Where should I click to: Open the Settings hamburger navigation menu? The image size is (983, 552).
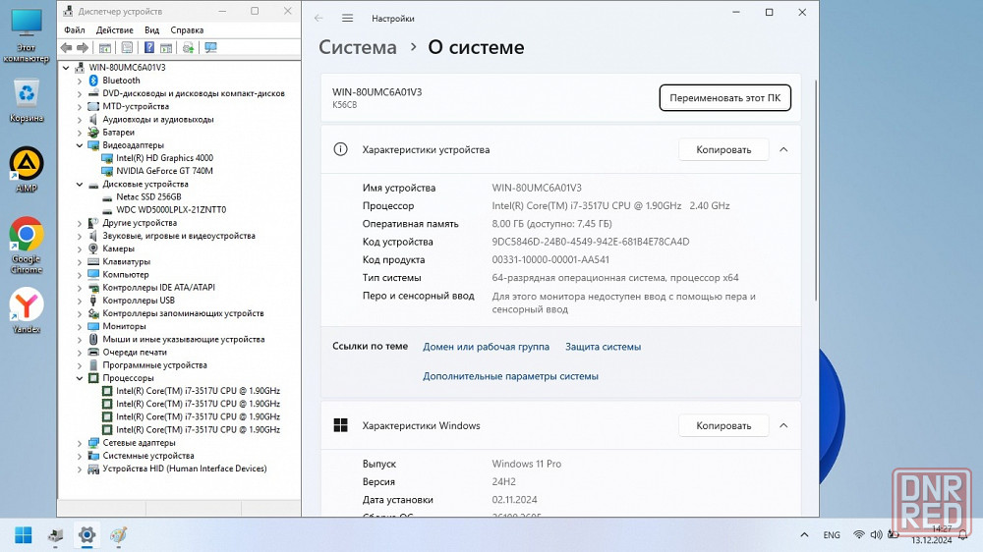tap(347, 18)
